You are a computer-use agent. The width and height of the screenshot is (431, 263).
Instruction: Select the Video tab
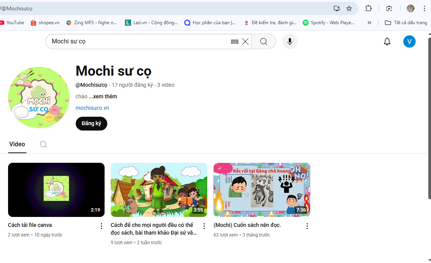(17, 144)
